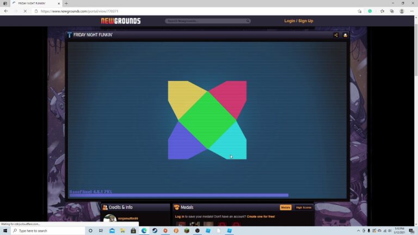The image size is (418, 235).
Task: Open Edge settings and more menu
Action: coord(411,11)
